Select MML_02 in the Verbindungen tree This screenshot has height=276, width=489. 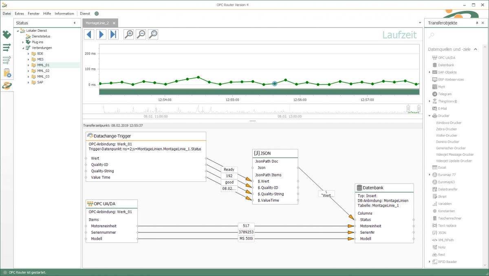[x=43, y=71]
